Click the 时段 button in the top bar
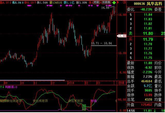165x113 pixels. (96, 2)
